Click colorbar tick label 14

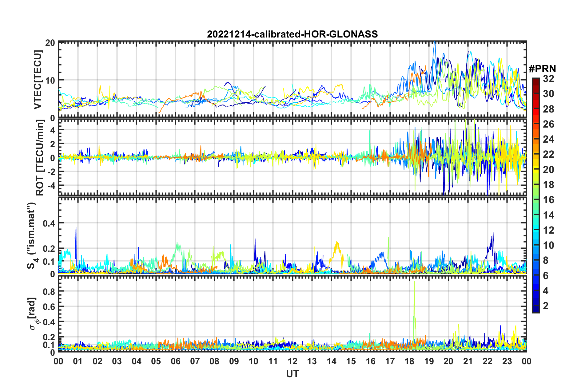(x=548, y=215)
